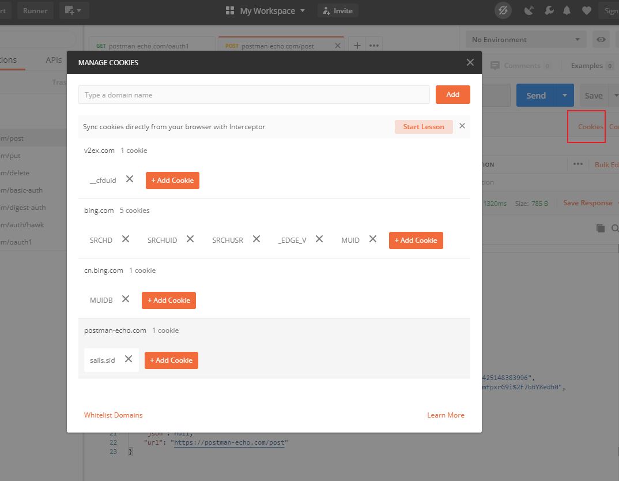The image size is (619, 481).
Task: Click the Runner button
Action: tap(35, 10)
